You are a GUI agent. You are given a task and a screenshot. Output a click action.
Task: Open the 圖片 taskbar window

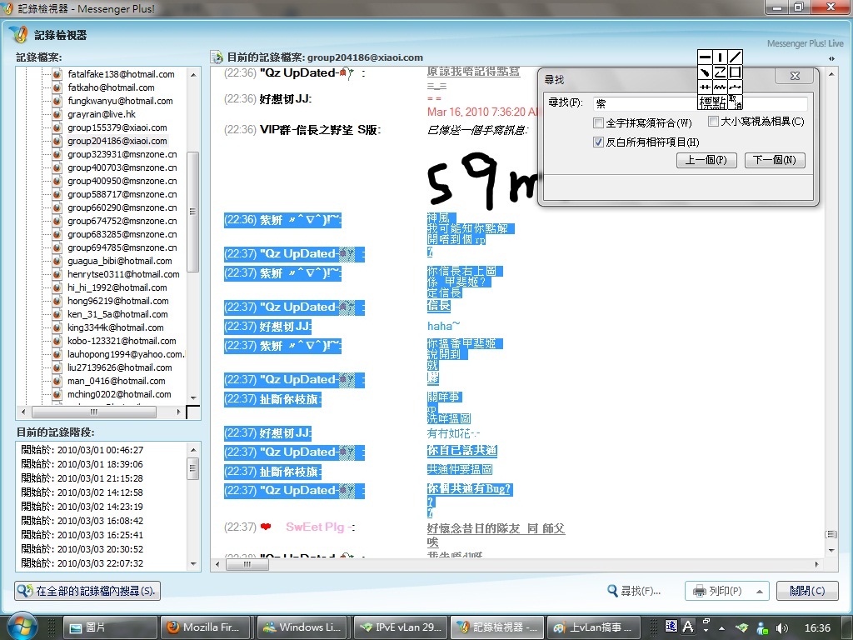[111, 627]
